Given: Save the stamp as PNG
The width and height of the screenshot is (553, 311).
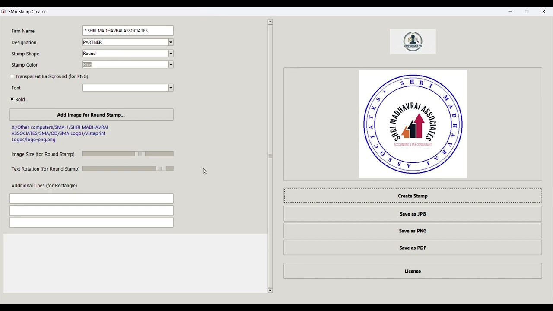Looking at the screenshot, I should tap(413, 231).
